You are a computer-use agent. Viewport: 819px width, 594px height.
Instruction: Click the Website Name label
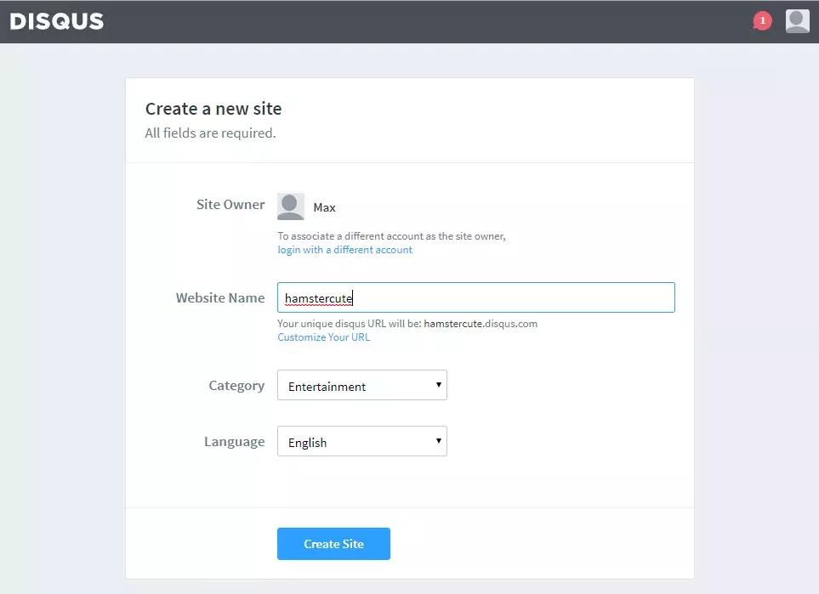219,298
